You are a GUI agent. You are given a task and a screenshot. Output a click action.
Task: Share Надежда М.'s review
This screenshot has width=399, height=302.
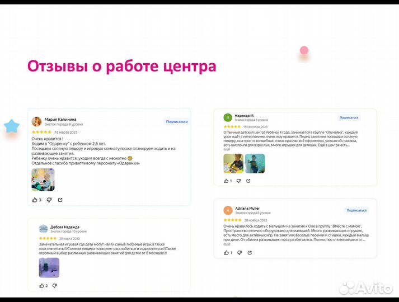[x=248, y=181]
